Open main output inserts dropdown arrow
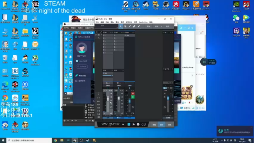 click(x=170, y=33)
